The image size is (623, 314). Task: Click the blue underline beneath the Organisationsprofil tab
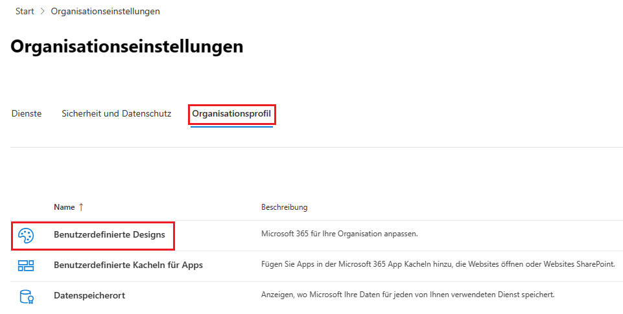tap(231, 126)
